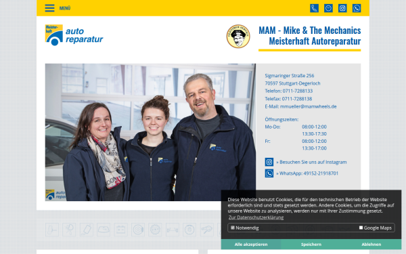Click the clock opening hours icon
Screen dimensions: 406x254
coord(328,8)
